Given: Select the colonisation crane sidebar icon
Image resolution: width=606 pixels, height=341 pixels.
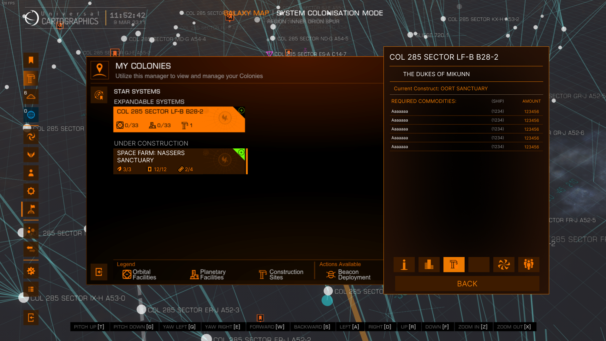Looking at the screenshot, I should (31, 78).
